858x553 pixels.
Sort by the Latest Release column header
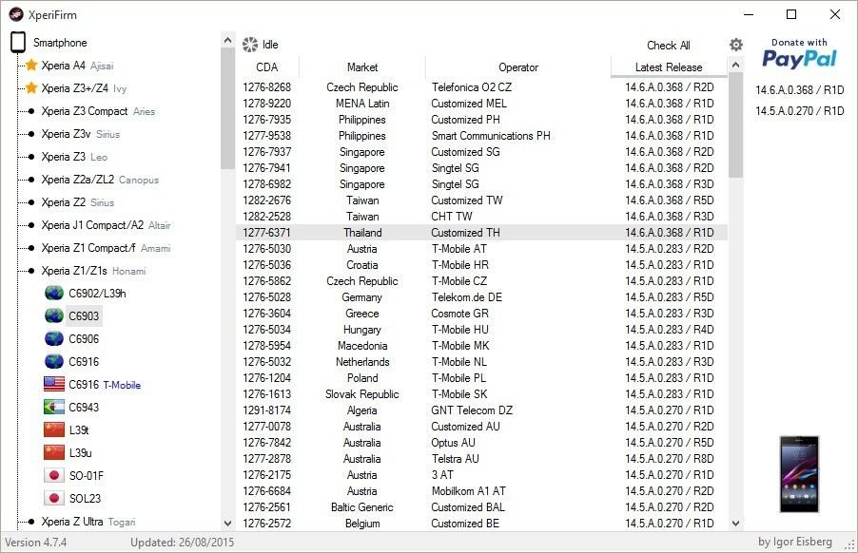pos(669,67)
